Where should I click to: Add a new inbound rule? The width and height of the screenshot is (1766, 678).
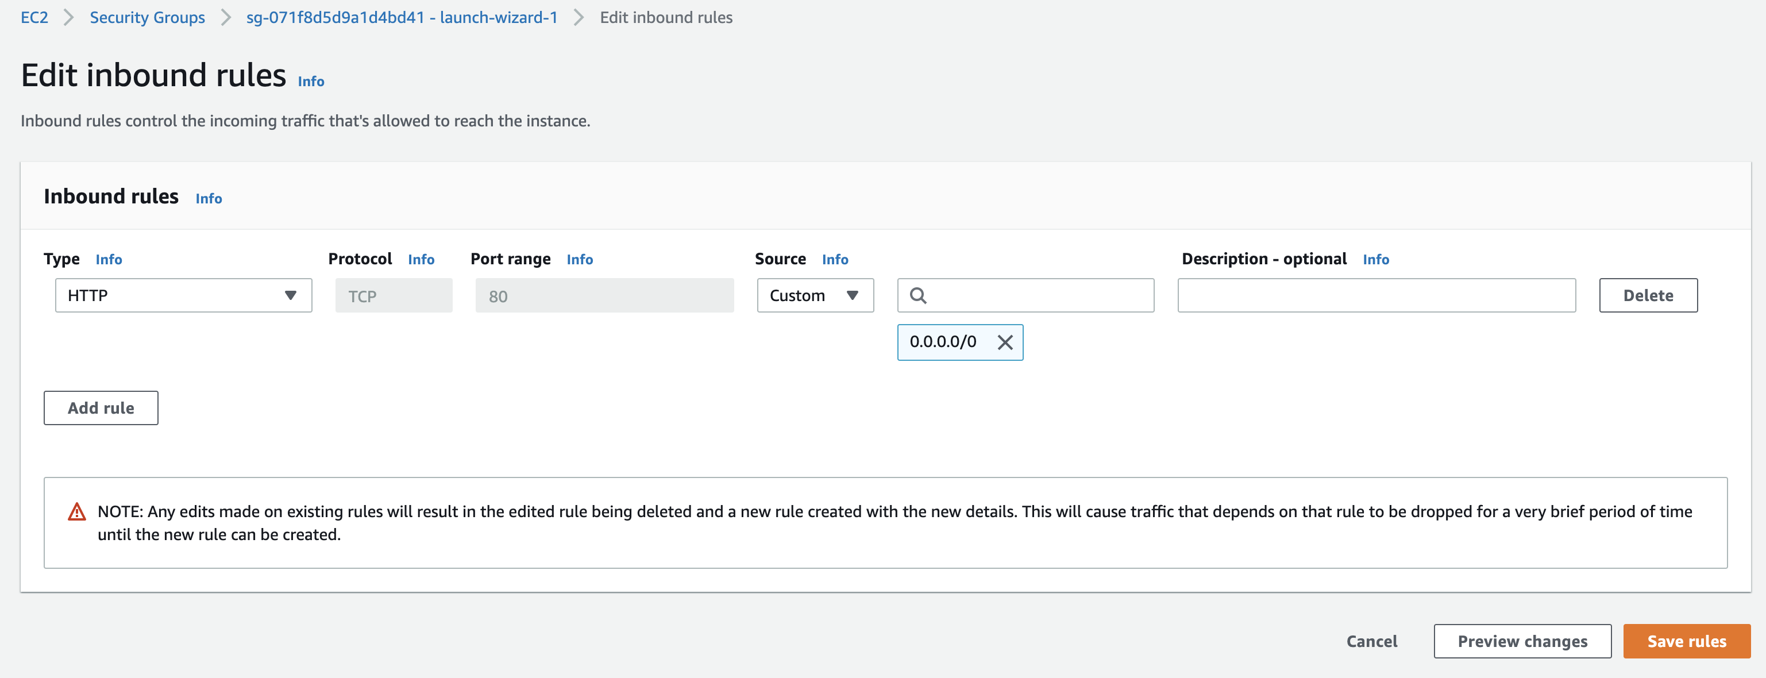[101, 408]
